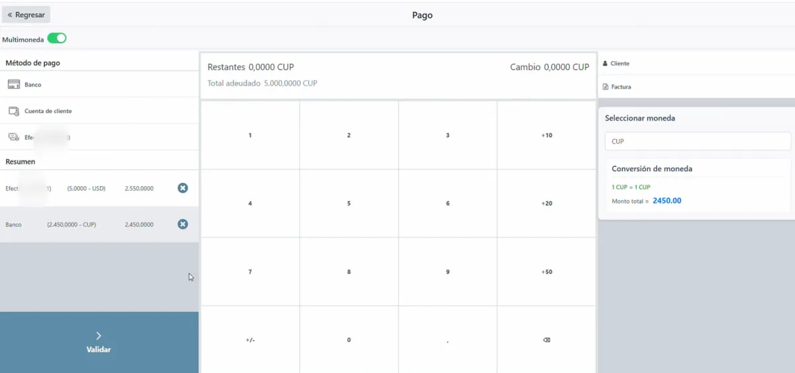Tap the decimal point key
The width and height of the screenshot is (795, 373).
tap(448, 340)
